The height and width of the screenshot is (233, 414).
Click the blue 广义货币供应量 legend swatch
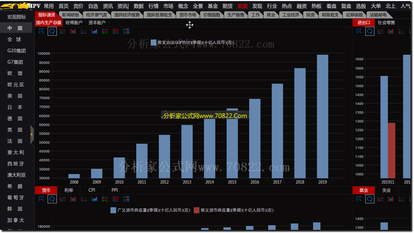[113, 210]
